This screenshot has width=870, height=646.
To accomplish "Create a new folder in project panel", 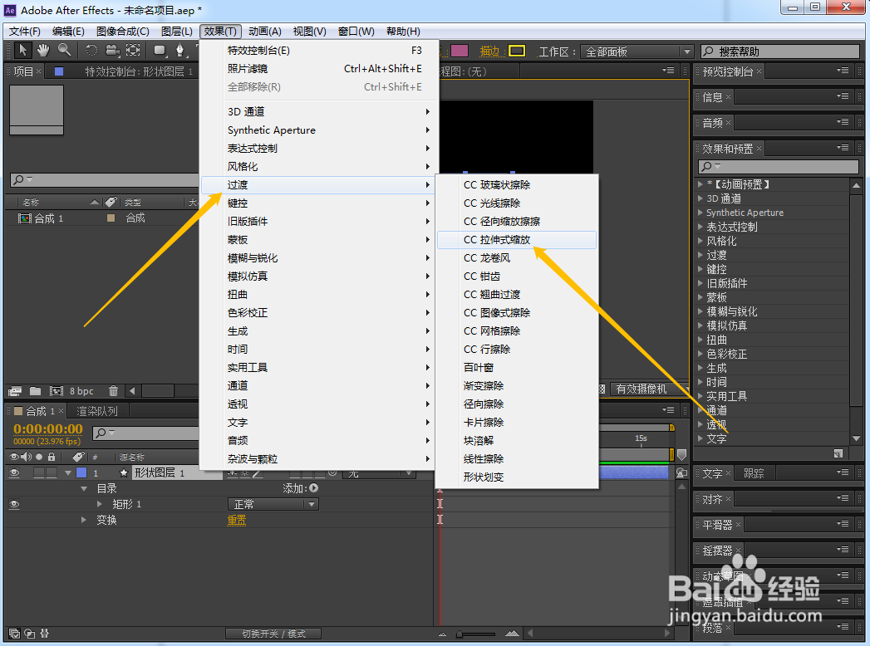I will click(35, 391).
